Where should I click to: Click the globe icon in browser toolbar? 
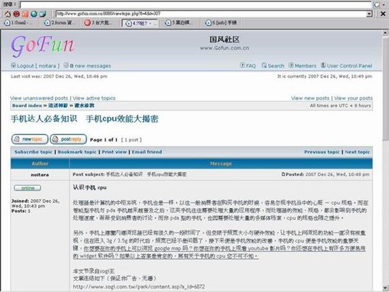click(x=34, y=14)
